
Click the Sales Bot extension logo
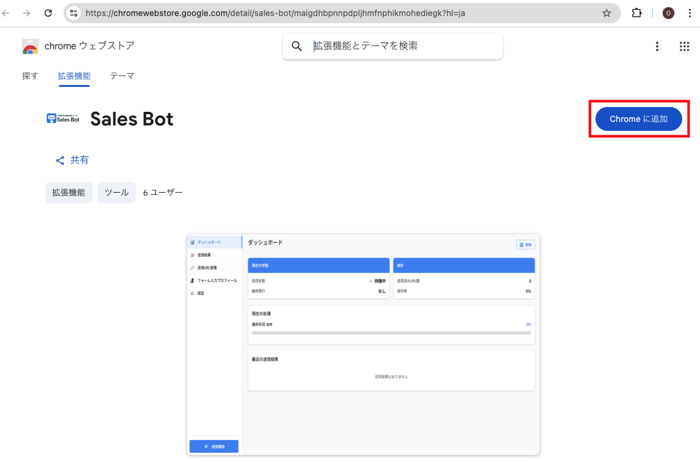coord(63,118)
